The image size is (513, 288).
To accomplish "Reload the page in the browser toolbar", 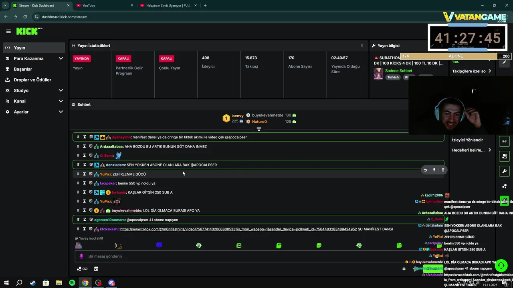I will tap(25, 17).
